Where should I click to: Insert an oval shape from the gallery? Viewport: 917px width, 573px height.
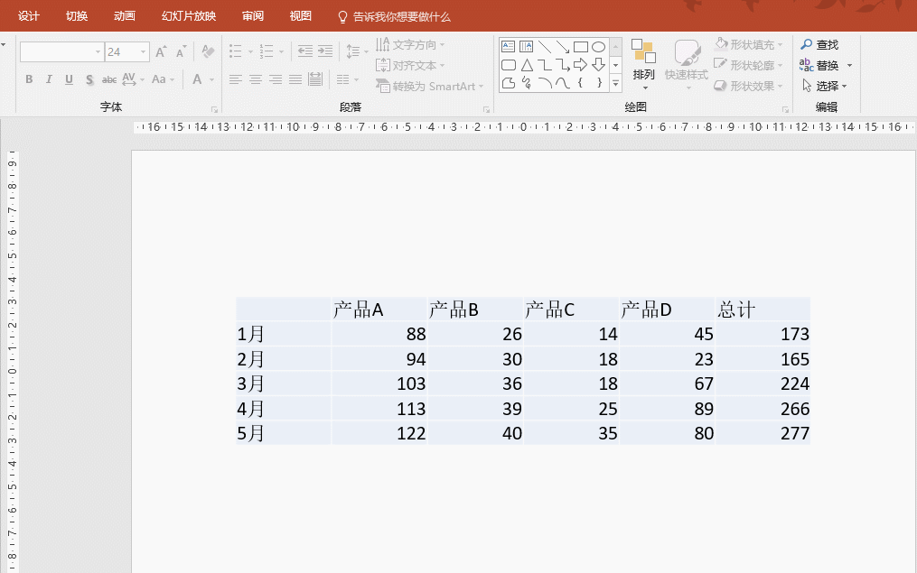598,47
